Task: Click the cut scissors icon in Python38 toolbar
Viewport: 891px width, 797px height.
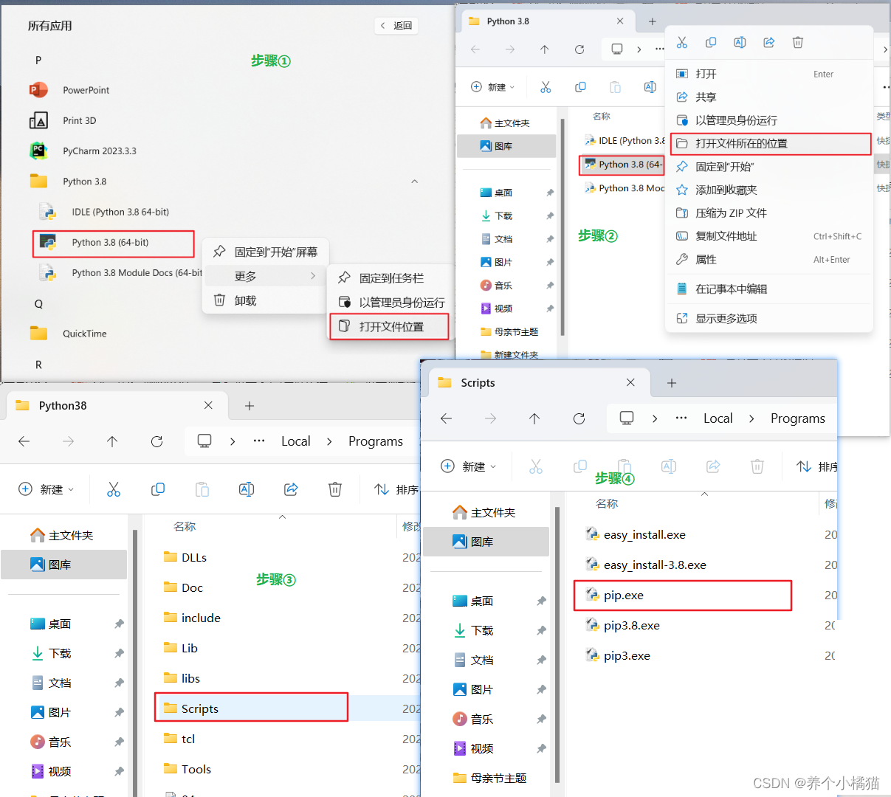Action: pyautogui.click(x=114, y=489)
